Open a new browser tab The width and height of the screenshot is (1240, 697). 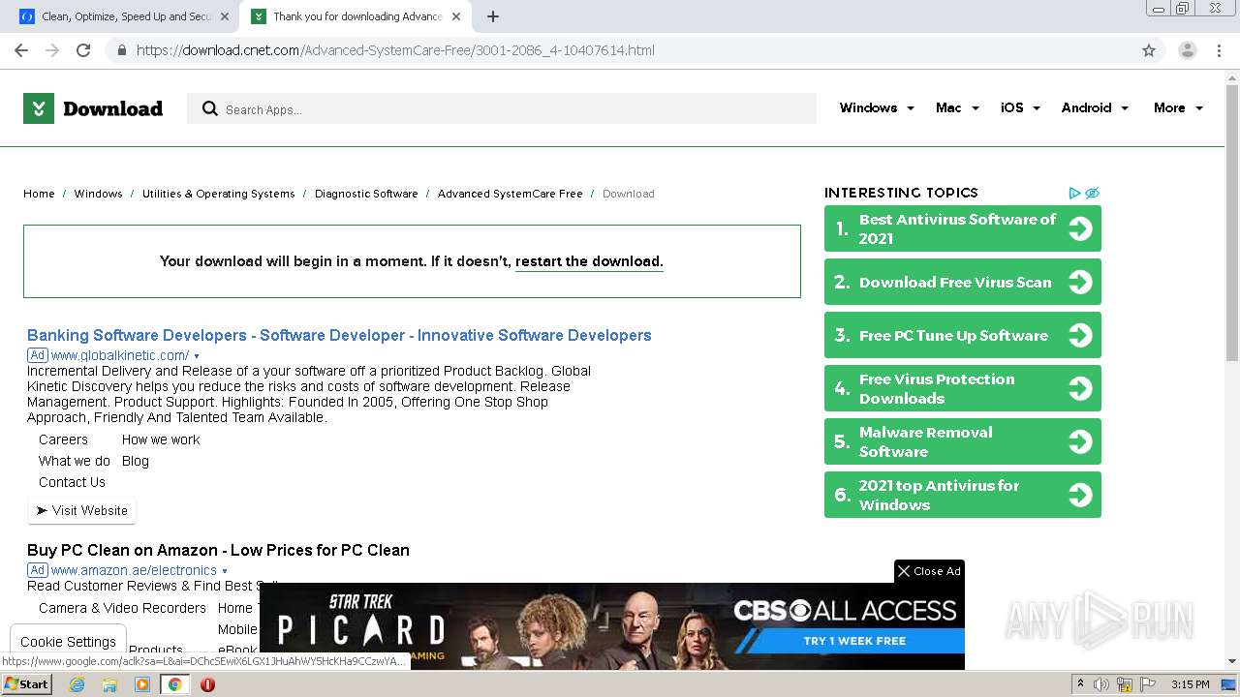coord(493,16)
